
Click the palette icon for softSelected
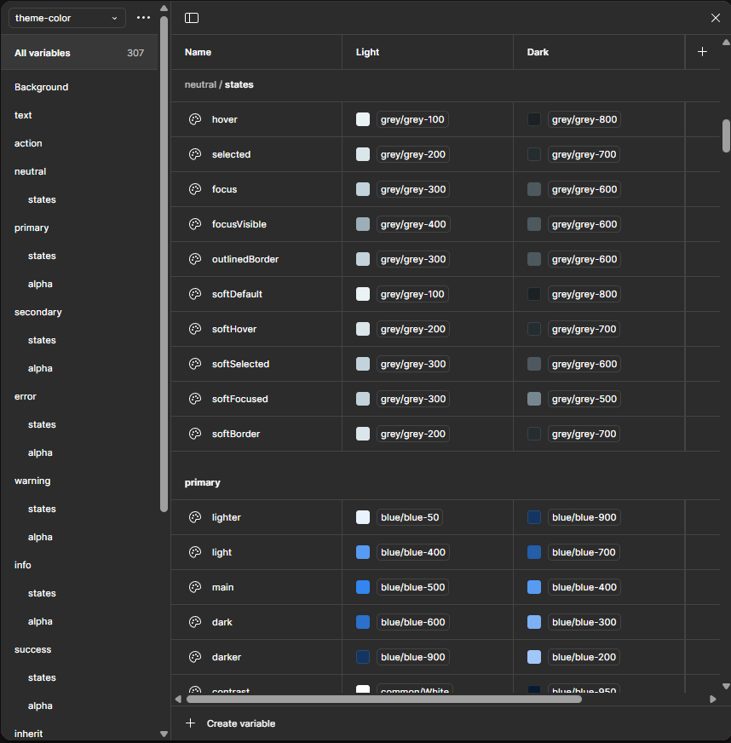(195, 364)
